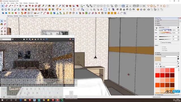
Task: Open the Window menu
Action: 25,3
